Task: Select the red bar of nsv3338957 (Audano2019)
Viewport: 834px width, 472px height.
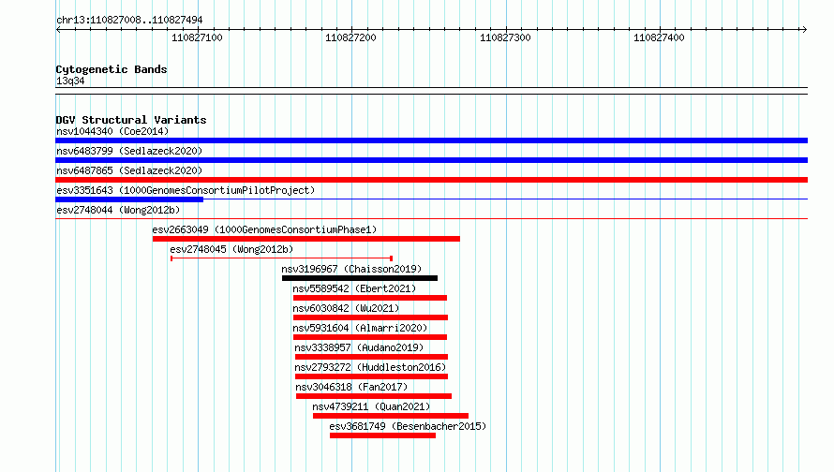Action: click(372, 357)
